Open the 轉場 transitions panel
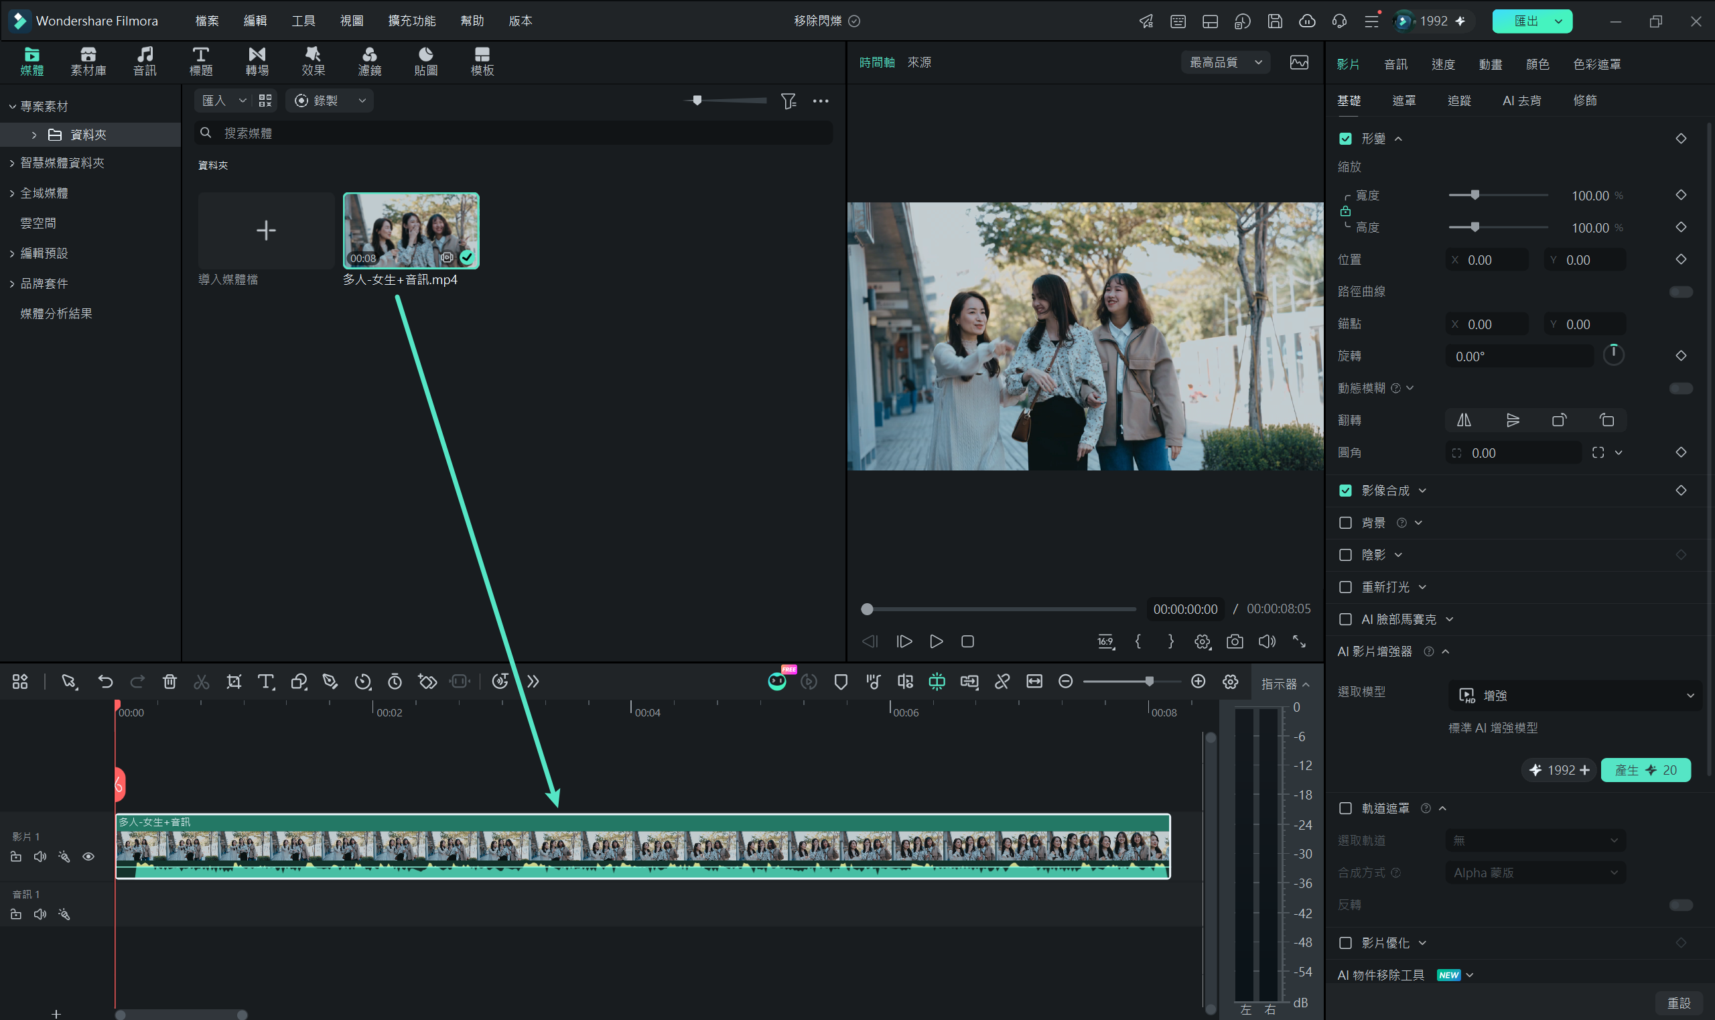 [x=257, y=61]
